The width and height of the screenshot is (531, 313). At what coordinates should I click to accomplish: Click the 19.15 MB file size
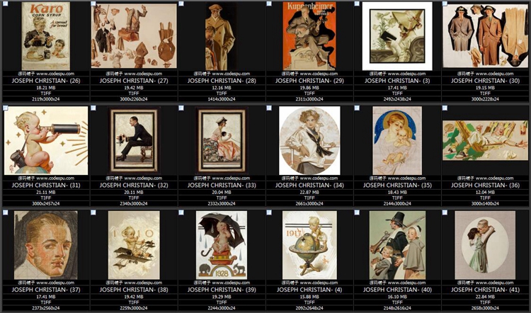coord(485,87)
